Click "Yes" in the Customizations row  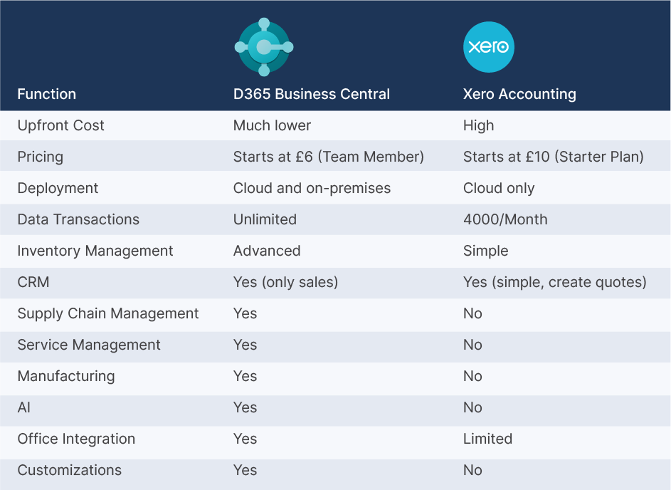tap(245, 470)
